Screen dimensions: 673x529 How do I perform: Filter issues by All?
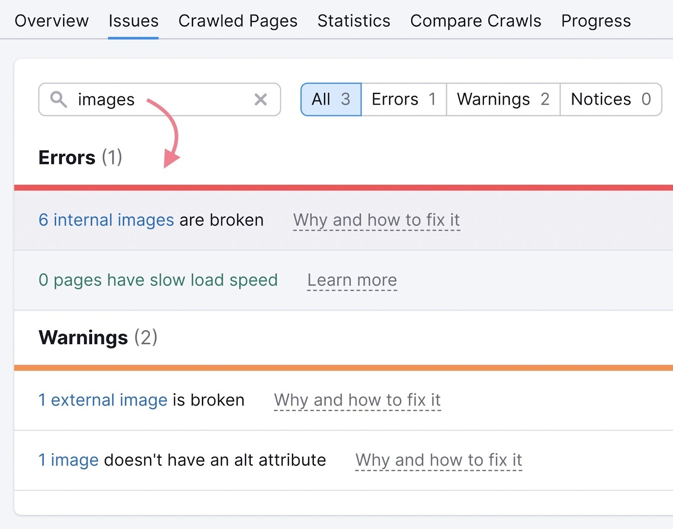330,100
